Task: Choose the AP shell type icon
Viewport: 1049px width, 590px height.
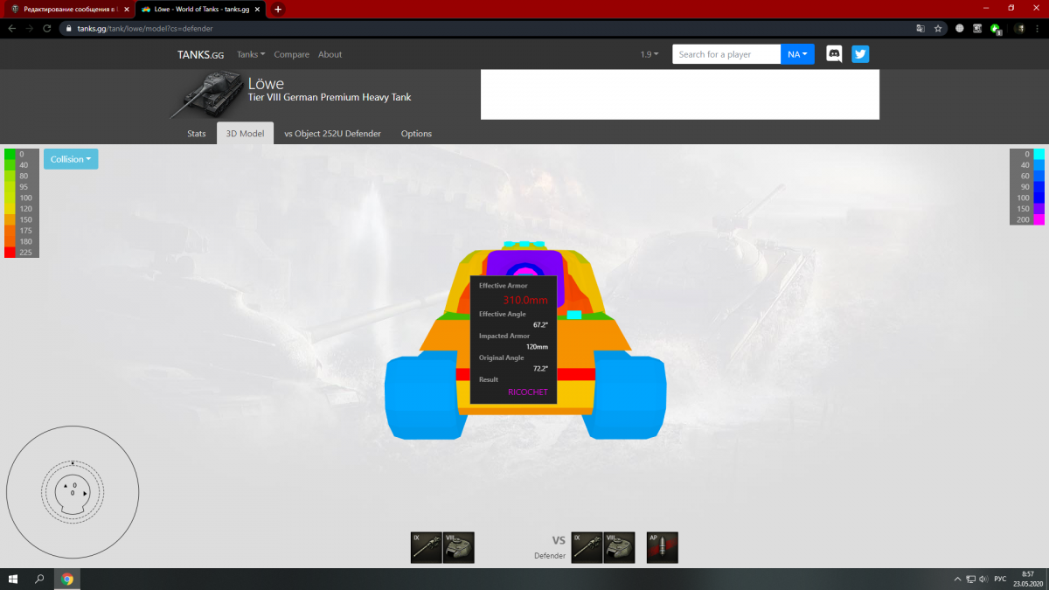Action: click(663, 547)
